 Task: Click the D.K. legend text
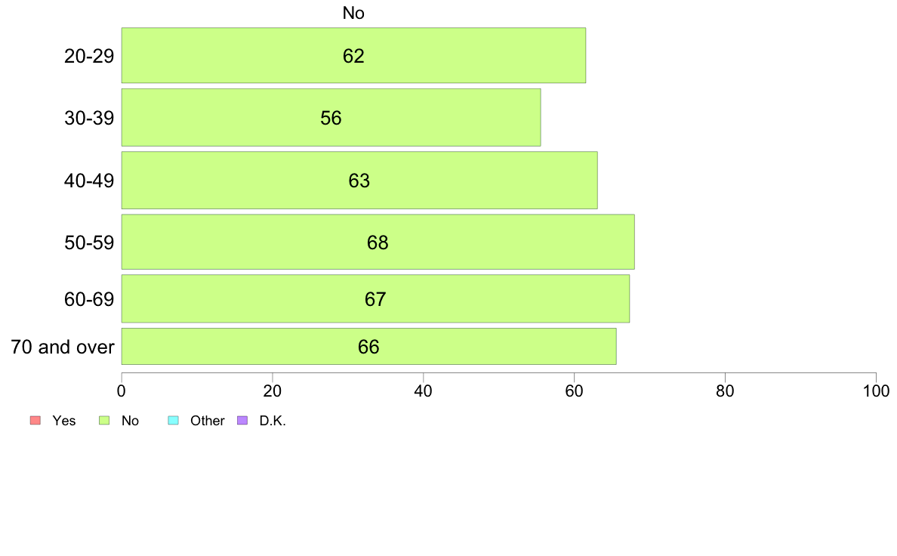pyautogui.click(x=273, y=421)
